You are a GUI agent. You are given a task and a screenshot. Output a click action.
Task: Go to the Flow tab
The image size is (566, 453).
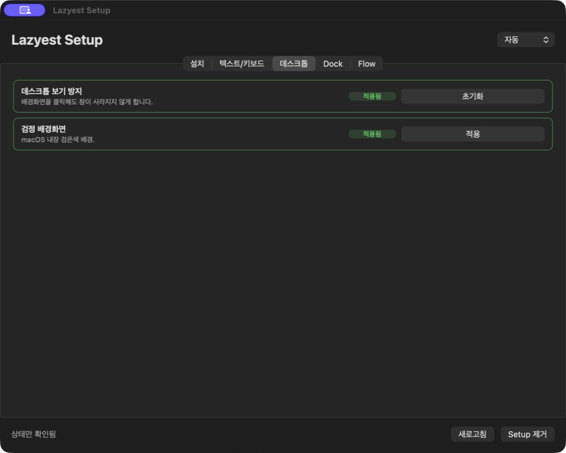(x=367, y=64)
